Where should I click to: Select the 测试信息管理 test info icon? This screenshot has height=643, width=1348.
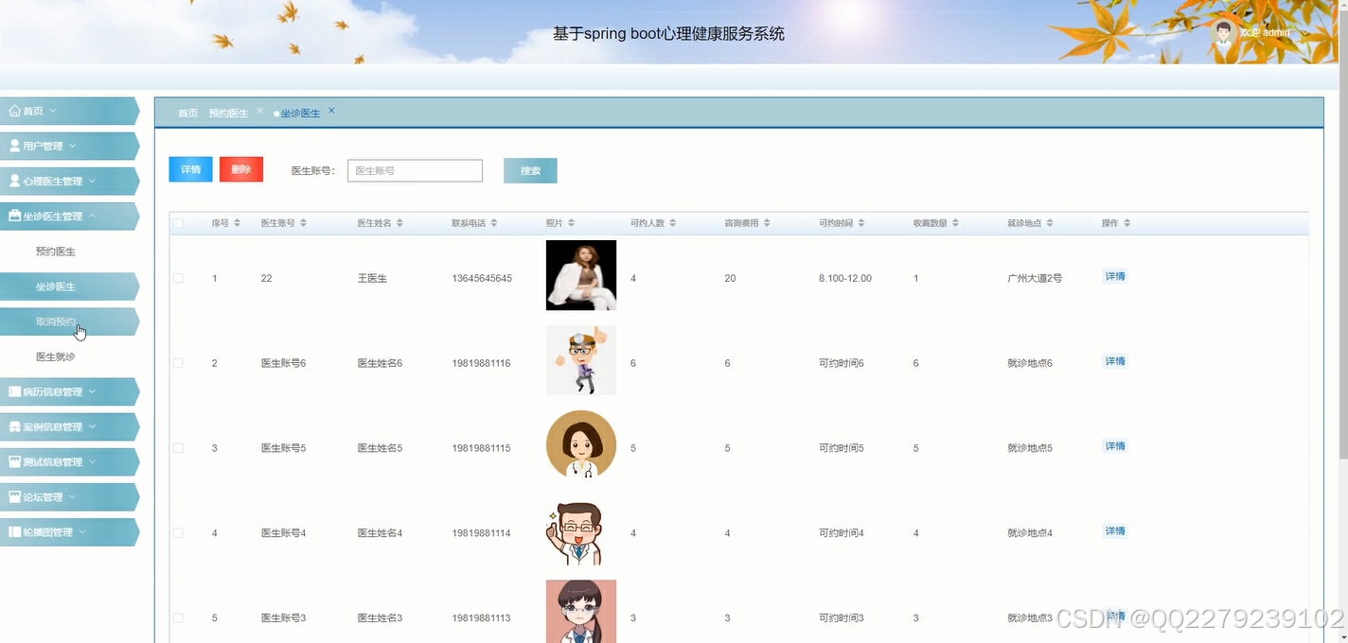point(13,461)
